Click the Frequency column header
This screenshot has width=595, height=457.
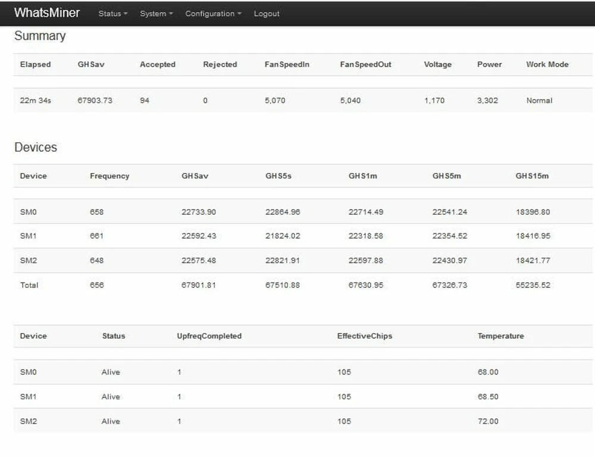(109, 176)
